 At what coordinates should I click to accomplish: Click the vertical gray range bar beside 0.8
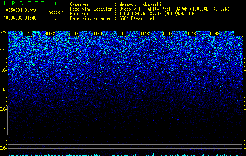pyautogui.click(x=7, y=120)
